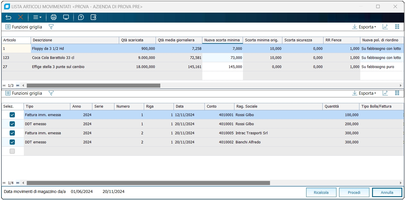Click the Rag. Sociale column header
The height and width of the screenshot is (200, 405).
click(x=279, y=106)
